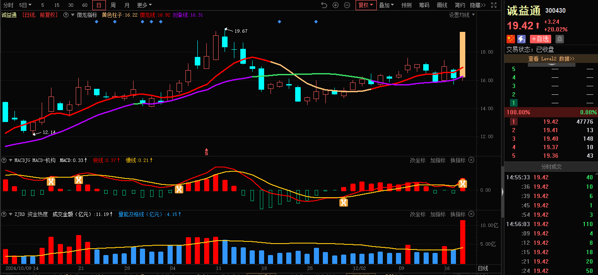Close the MACDJG indicator panel
Screen dimensions: 598x275
(x=471, y=160)
